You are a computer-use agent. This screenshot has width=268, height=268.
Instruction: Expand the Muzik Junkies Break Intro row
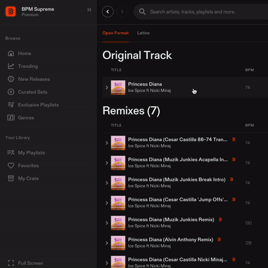[x=107, y=183]
